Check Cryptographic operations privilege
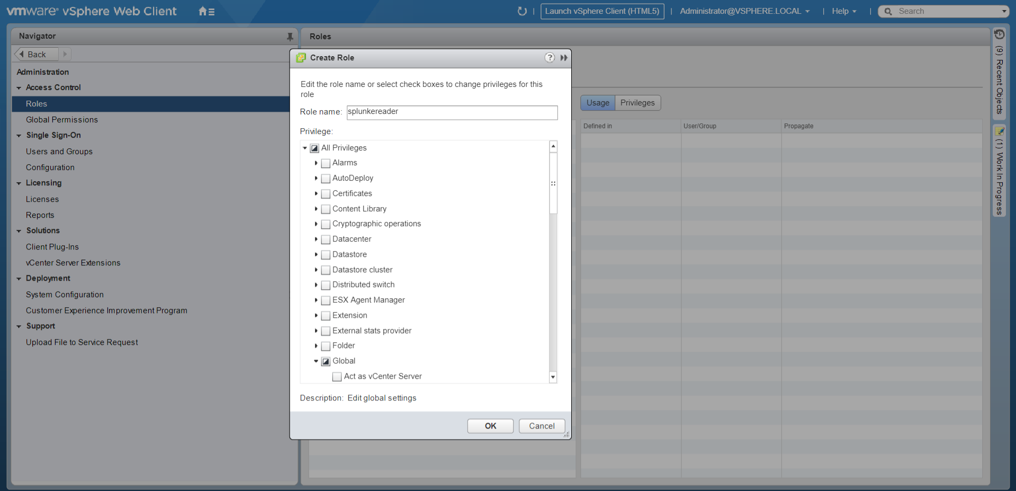 pos(326,224)
